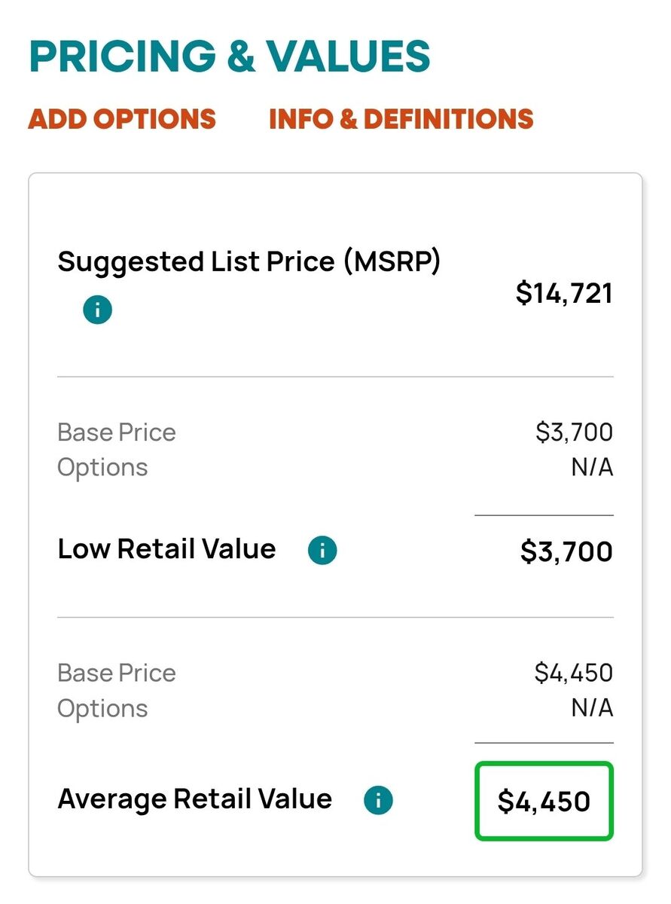Click Base Price label above Average Retail Value
Image resolution: width=671 pixels, height=904 pixels.
coord(117,673)
